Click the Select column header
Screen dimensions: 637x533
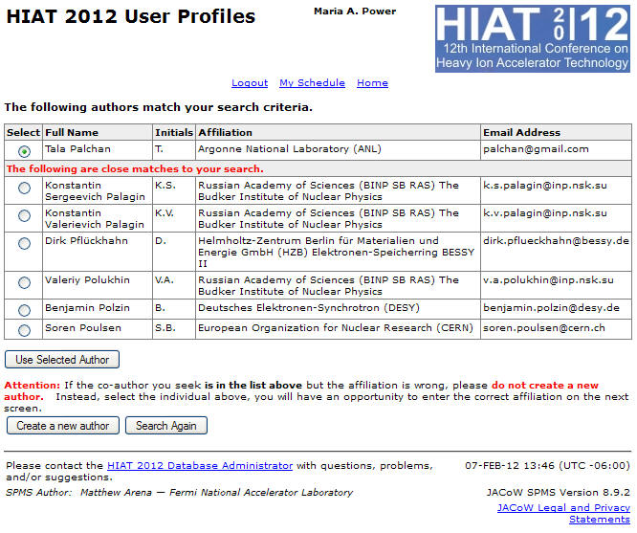tap(23, 133)
